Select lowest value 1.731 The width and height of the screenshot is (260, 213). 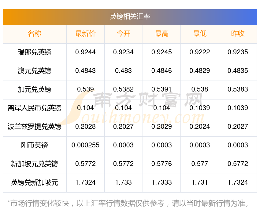click(x=200, y=182)
